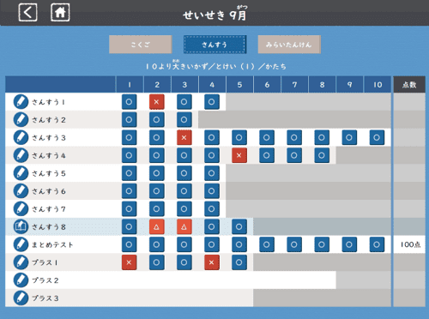Open the wrong answer in さんすう3 row
Viewport: 429px width, 319px height.
pos(184,137)
